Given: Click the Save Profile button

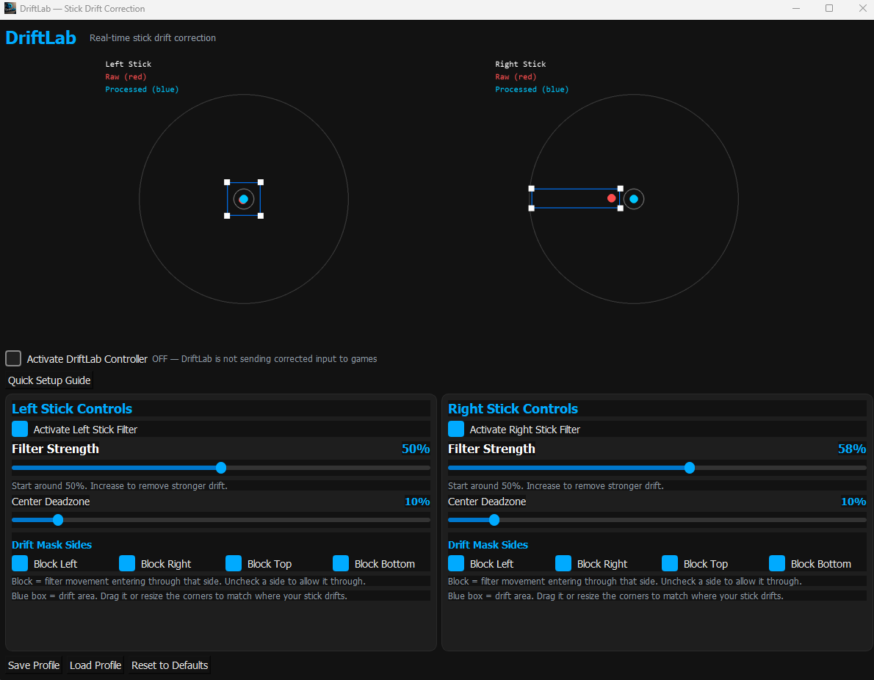Looking at the screenshot, I should point(34,665).
